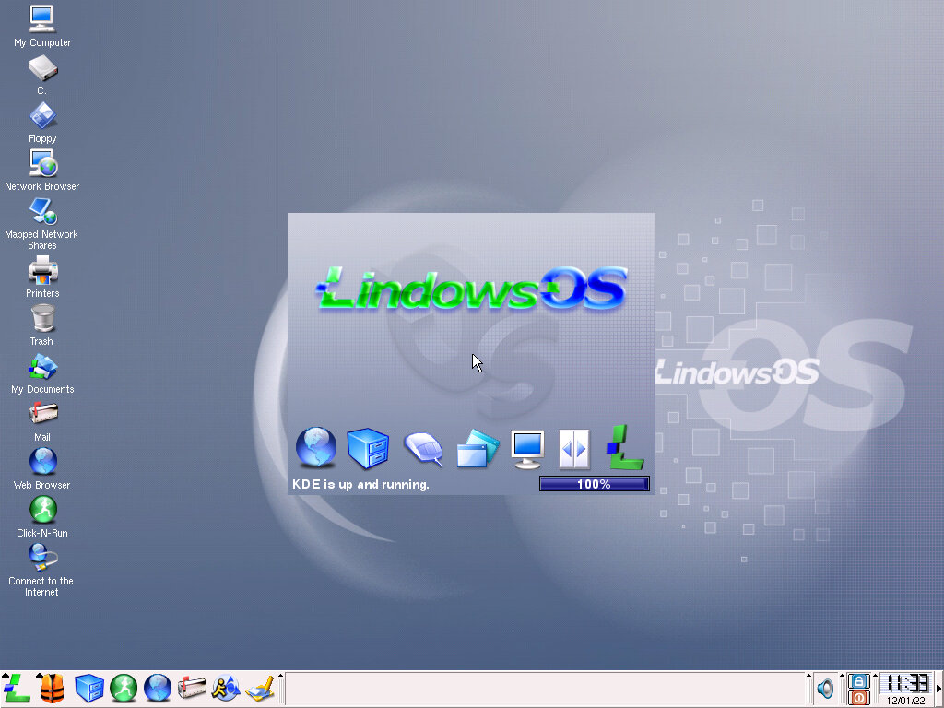The height and width of the screenshot is (708, 944).
Task: Click the blue lock screen button
Action: click(x=858, y=680)
